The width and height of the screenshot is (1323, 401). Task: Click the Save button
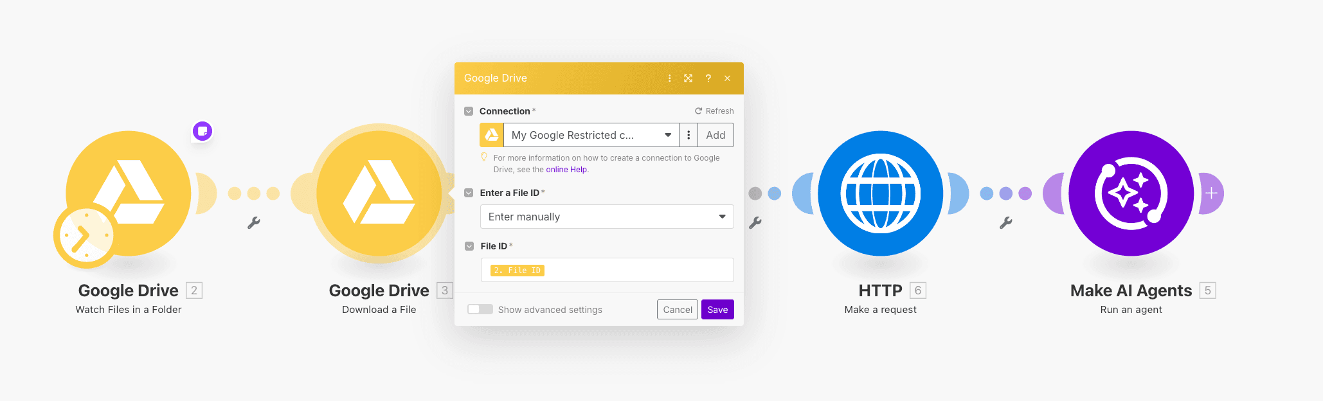tap(717, 310)
